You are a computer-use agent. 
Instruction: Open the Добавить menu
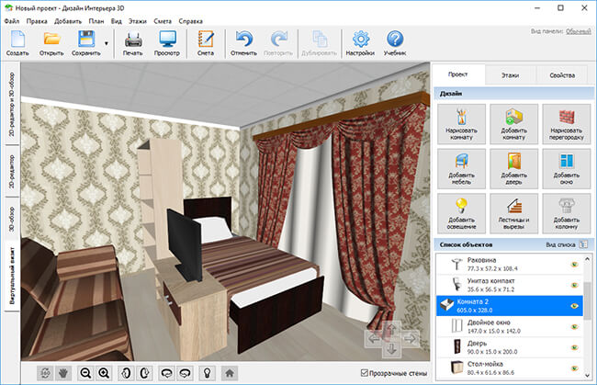tap(68, 21)
